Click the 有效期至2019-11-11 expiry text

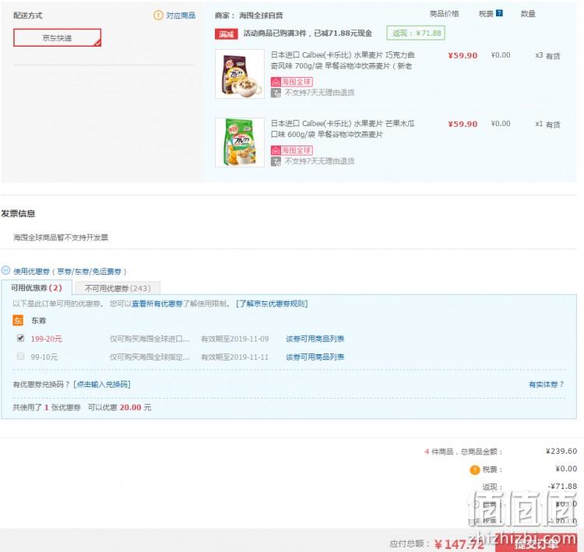(234, 357)
